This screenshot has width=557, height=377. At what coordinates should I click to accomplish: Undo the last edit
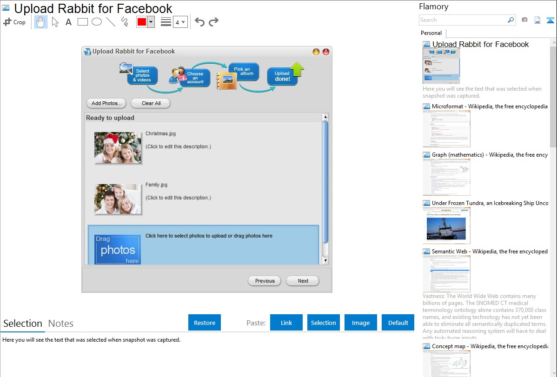pos(199,22)
